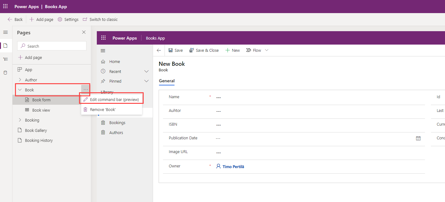Open the Navigation tree view icon
This screenshot has width=445, height=202.
[5, 59]
